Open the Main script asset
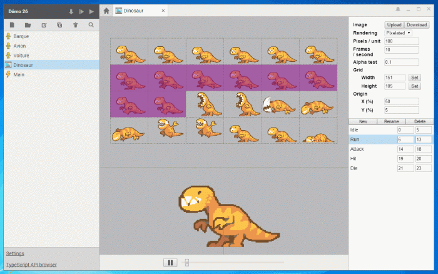Image resolution: width=438 pixels, height=274 pixels. [x=51, y=74]
